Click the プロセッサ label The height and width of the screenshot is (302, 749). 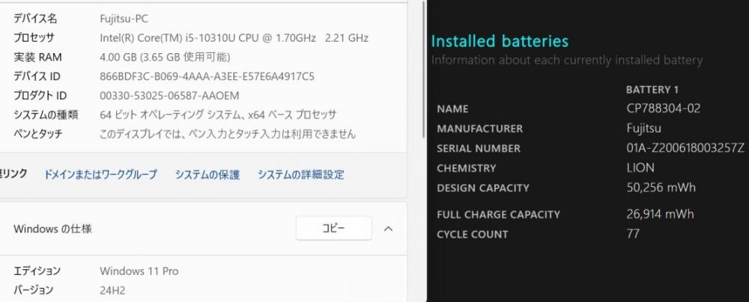(x=34, y=37)
